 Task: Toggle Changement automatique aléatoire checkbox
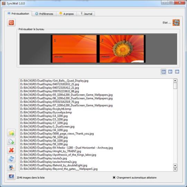click(114, 177)
